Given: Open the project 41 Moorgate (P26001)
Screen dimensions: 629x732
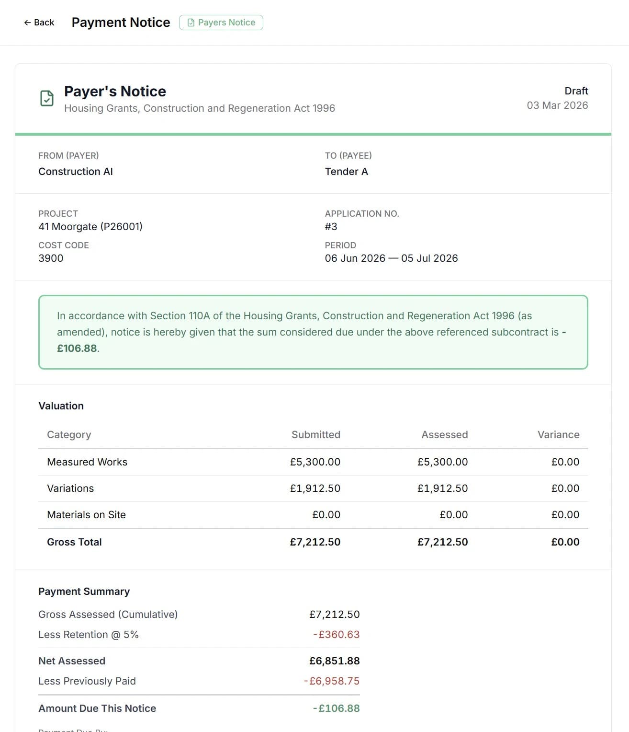Looking at the screenshot, I should 90,226.
